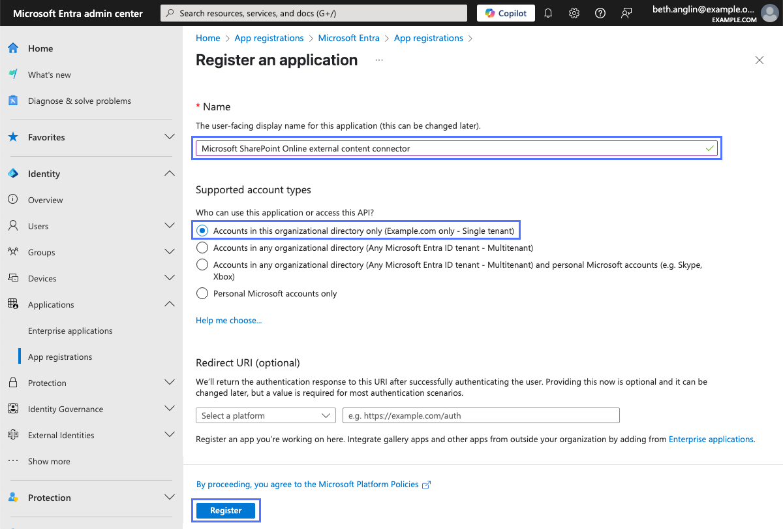Open the page ellipsis menu beside title
This screenshot has height=529, width=783.
pos(379,60)
